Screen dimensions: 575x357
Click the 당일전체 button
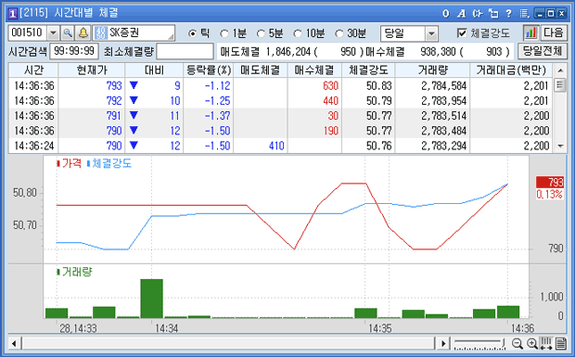(x=542, y=51)
